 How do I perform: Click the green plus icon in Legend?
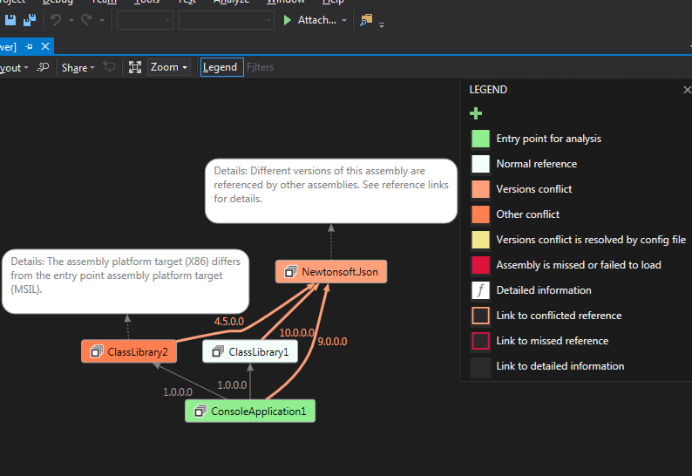pos(476,113)
